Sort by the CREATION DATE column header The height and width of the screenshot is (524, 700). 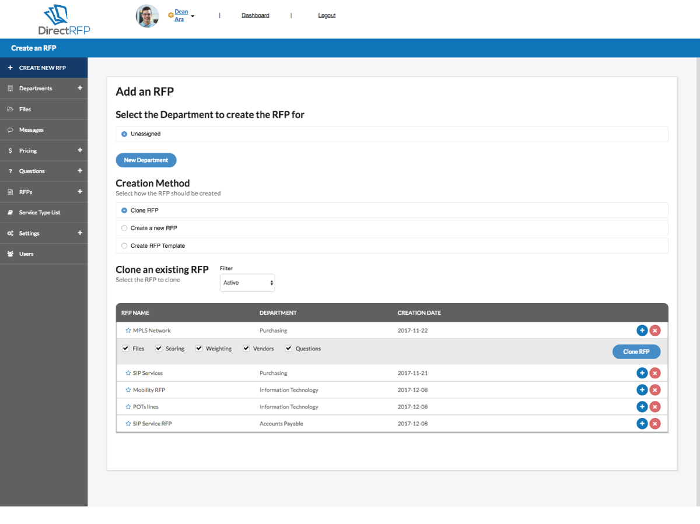pyautogui.click(x=419, y=313)
